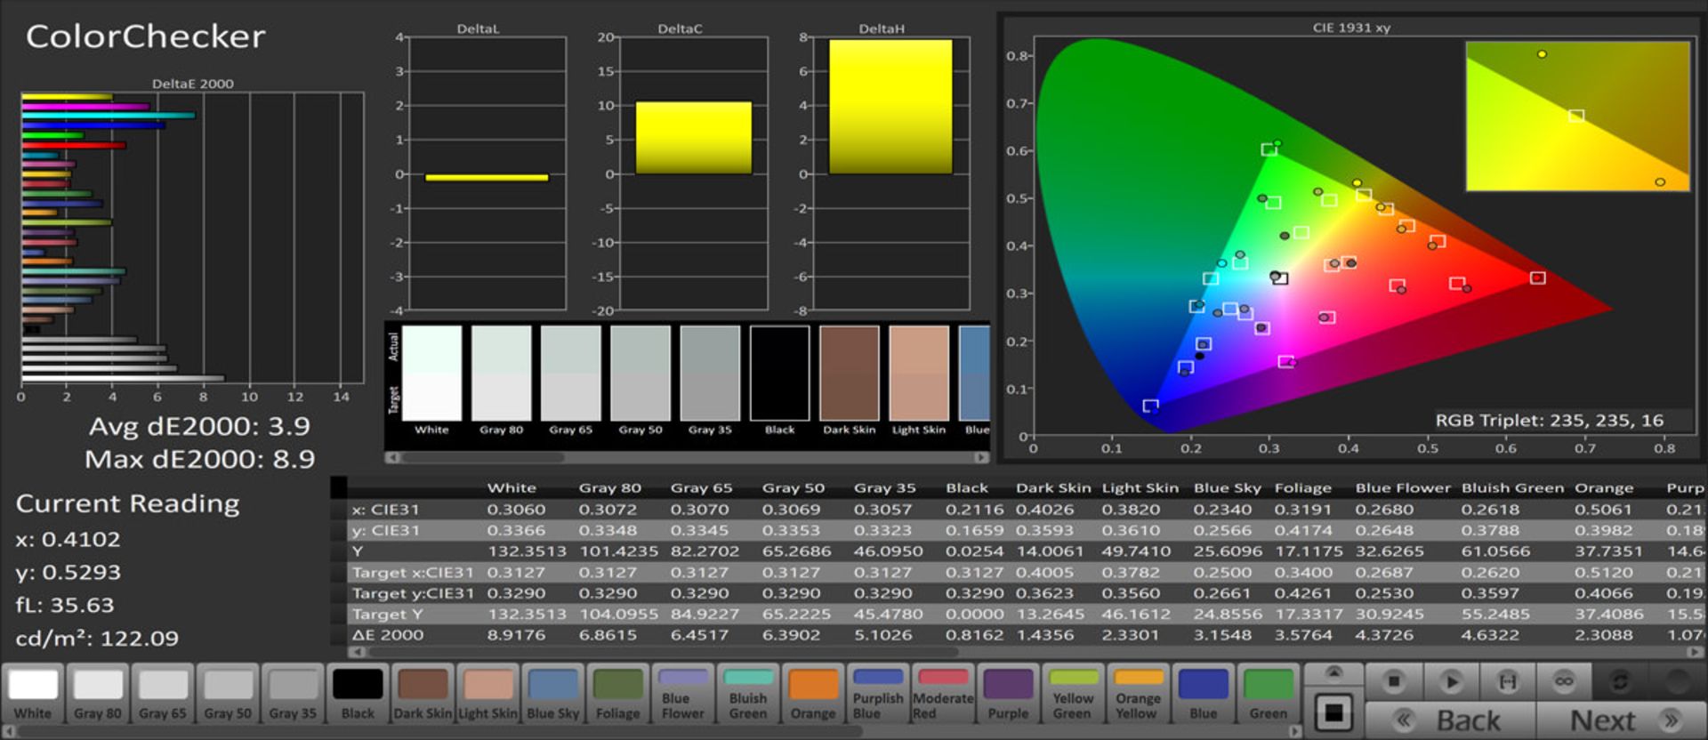Click the double-chevron icon on the Back button
Viewport: 1708px width, 740px height.
[1404, 720]
